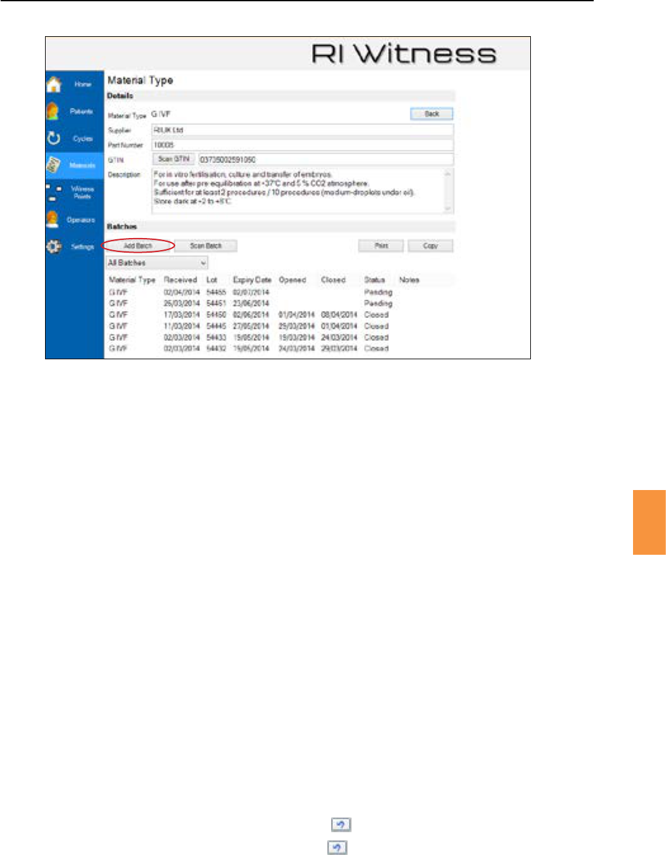This screenshot has width=666, height=855.
Task: Sort by the Closed column header
Action: [x=333, y=280]
